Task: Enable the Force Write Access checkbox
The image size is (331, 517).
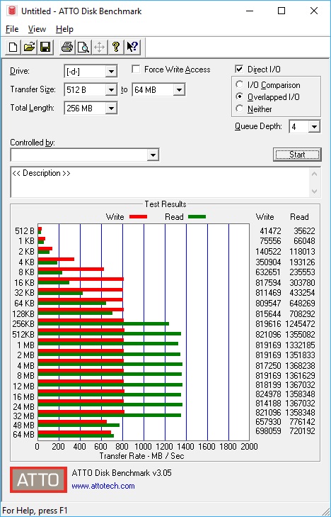Action: (136, 70)
